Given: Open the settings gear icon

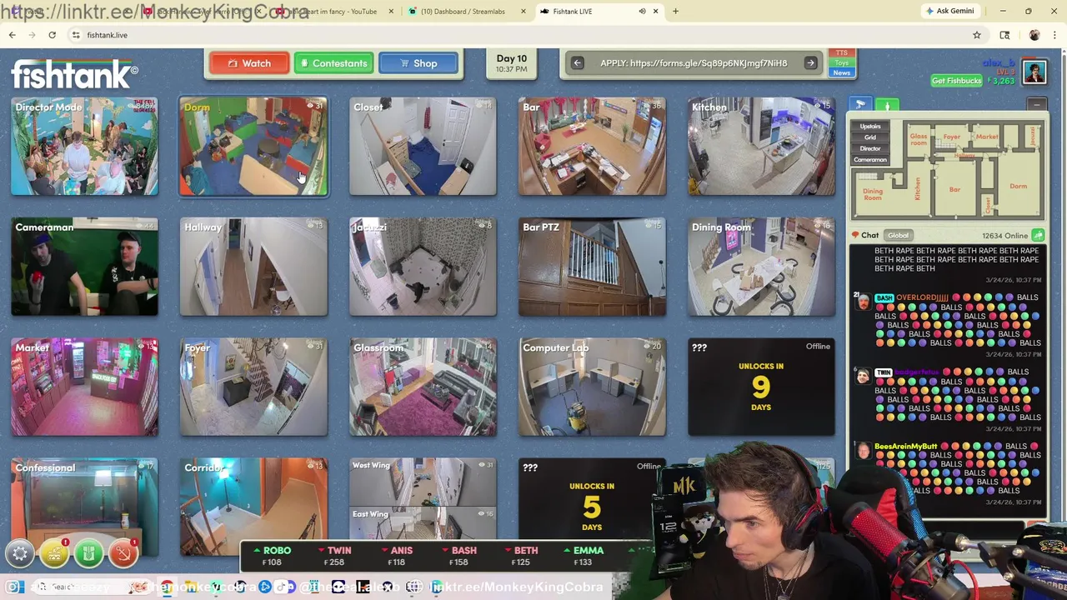Looking at the screenshot, I should [20, 552].
